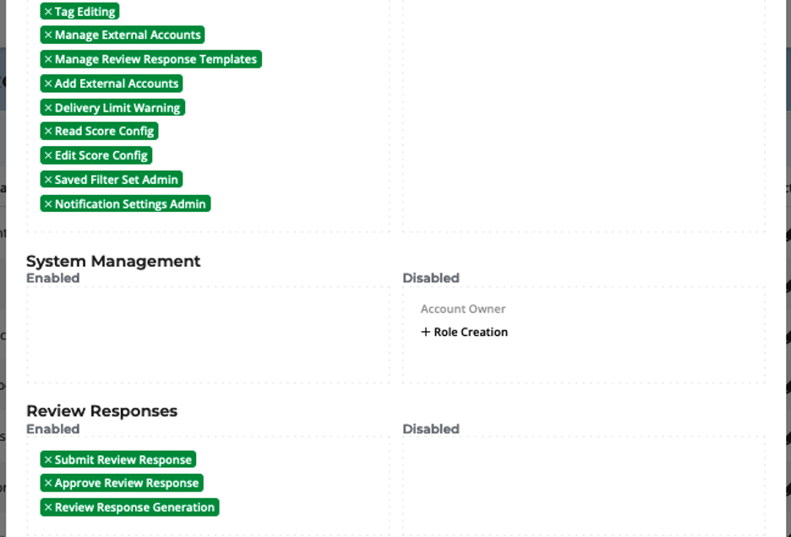Click the Account Owner entry
Viewport: 791px width, 537px height.
[463, 309]
